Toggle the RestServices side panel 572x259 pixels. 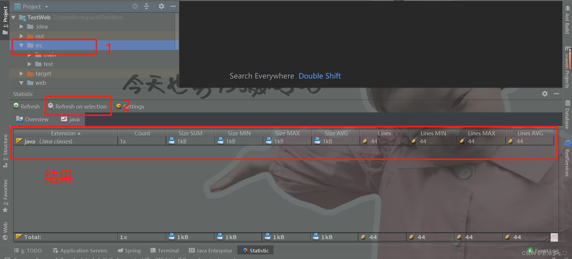coord(567,158)
